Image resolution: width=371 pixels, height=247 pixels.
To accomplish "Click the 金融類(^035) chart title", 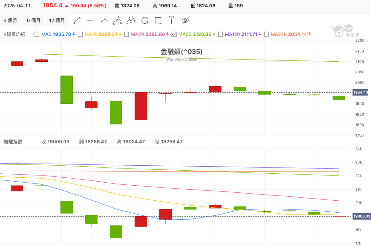I will tap(182, 52).
